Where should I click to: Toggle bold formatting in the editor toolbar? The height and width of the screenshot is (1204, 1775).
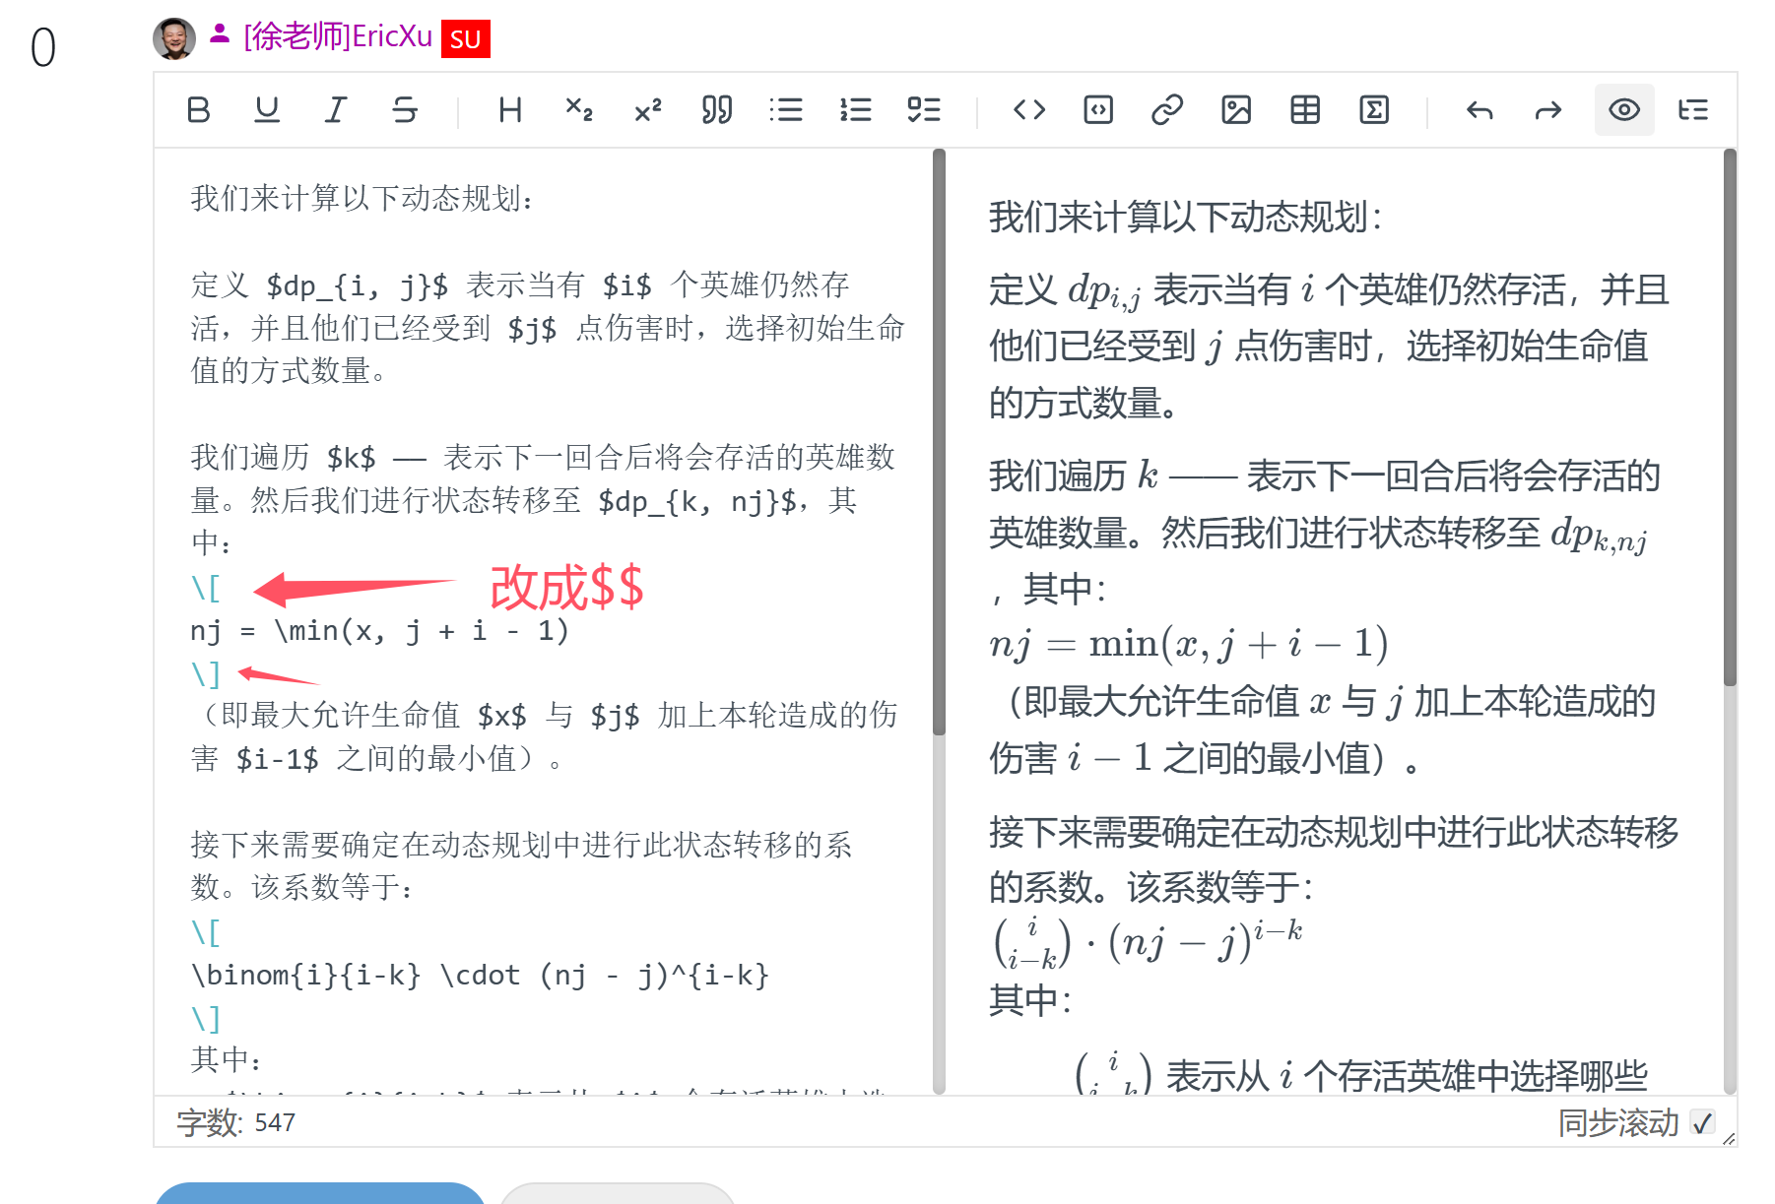click(198, 109)
